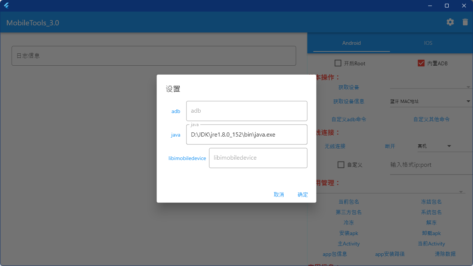
Task: Focus the libimobiledevice path input field
Action: pyautogui.click(x=258, y=158)
